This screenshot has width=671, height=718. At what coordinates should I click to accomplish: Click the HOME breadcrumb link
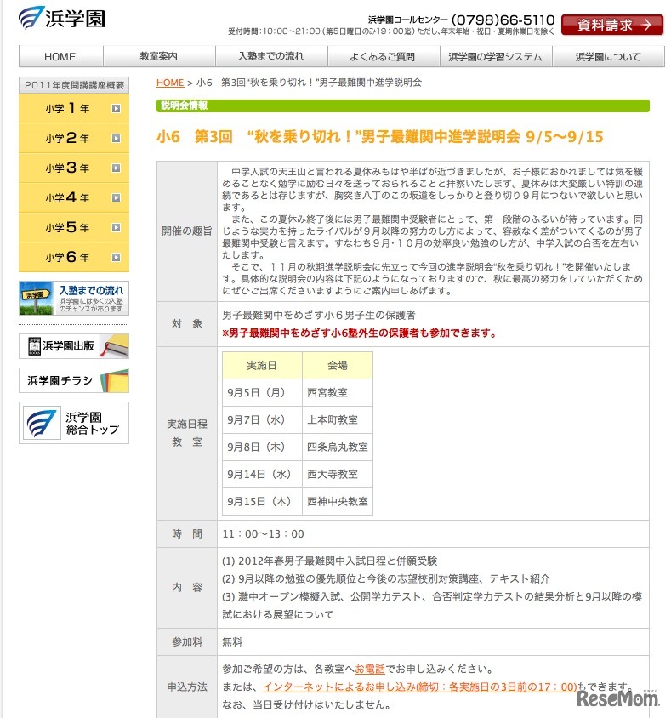170,83
